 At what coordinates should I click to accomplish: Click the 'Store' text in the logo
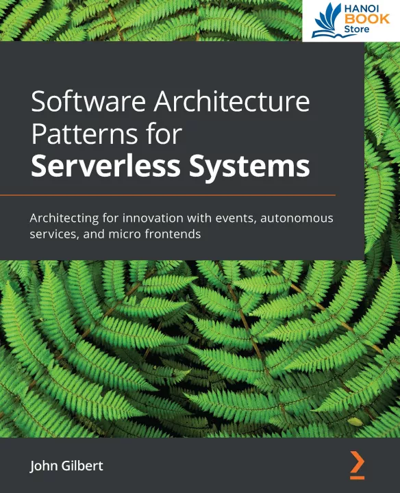pos(357,29)
